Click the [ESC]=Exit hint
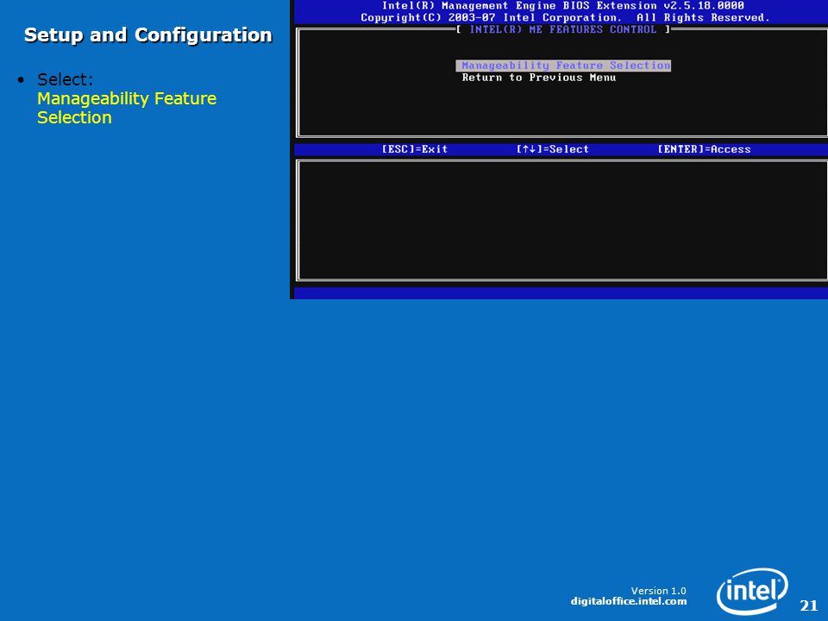This screenshot has height=621, width=828. tap(415, 149)
